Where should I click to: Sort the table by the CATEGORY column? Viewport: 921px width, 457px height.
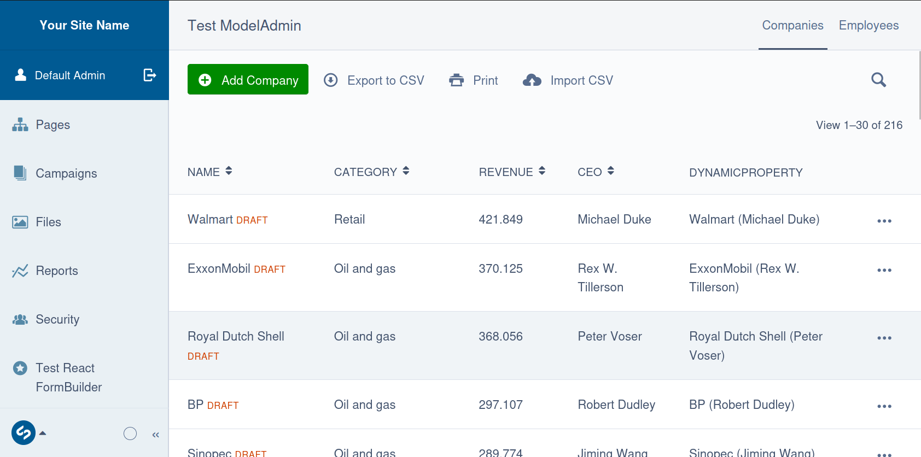[x=372, y=172]
